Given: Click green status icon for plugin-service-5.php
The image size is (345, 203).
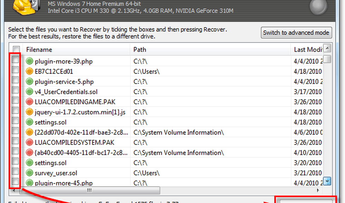Looking at the screenshot, I should coord(29,82).
